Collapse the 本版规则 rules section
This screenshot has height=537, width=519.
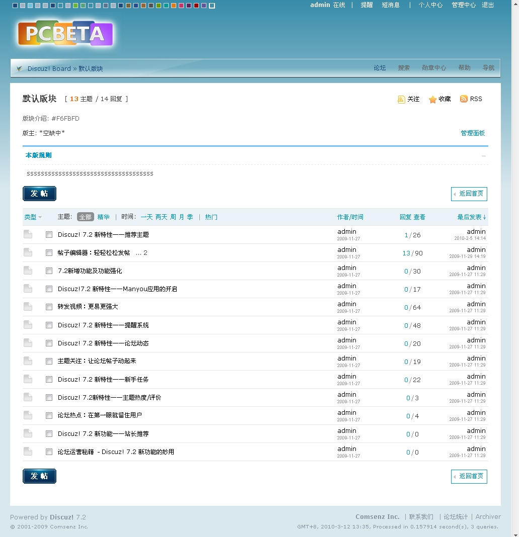point(484,156)
